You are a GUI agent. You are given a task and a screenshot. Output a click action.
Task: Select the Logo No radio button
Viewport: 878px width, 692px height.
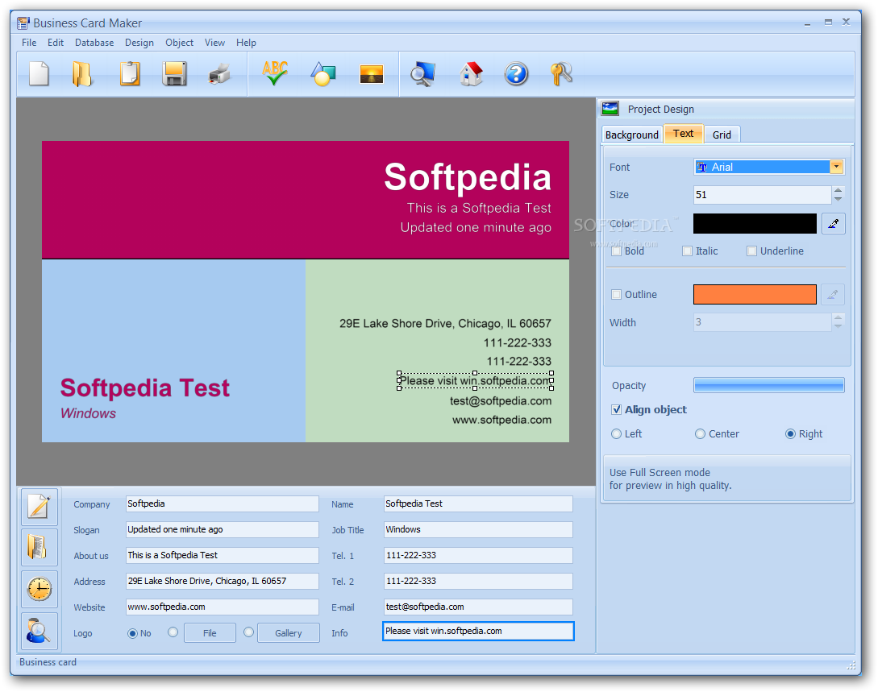pos(132,633)
